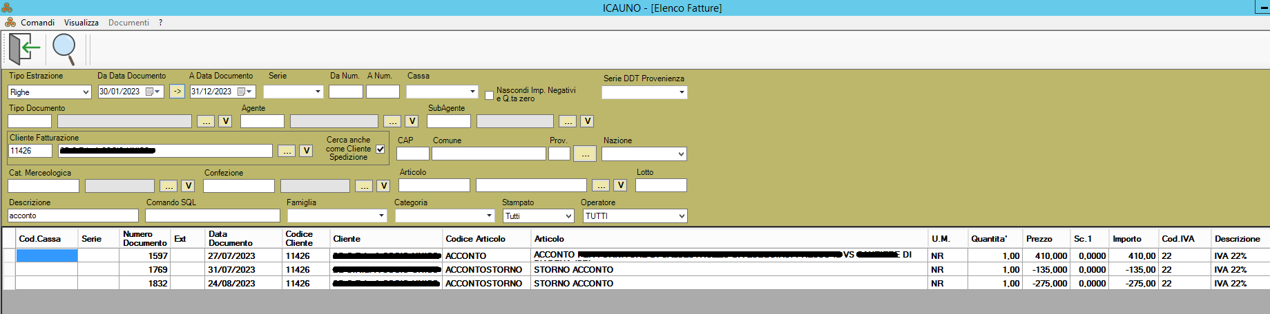This screenshot has width=1270, height=314.
Task: Click the exit door icon in toolbar
Action: click(x=24, y=49)
